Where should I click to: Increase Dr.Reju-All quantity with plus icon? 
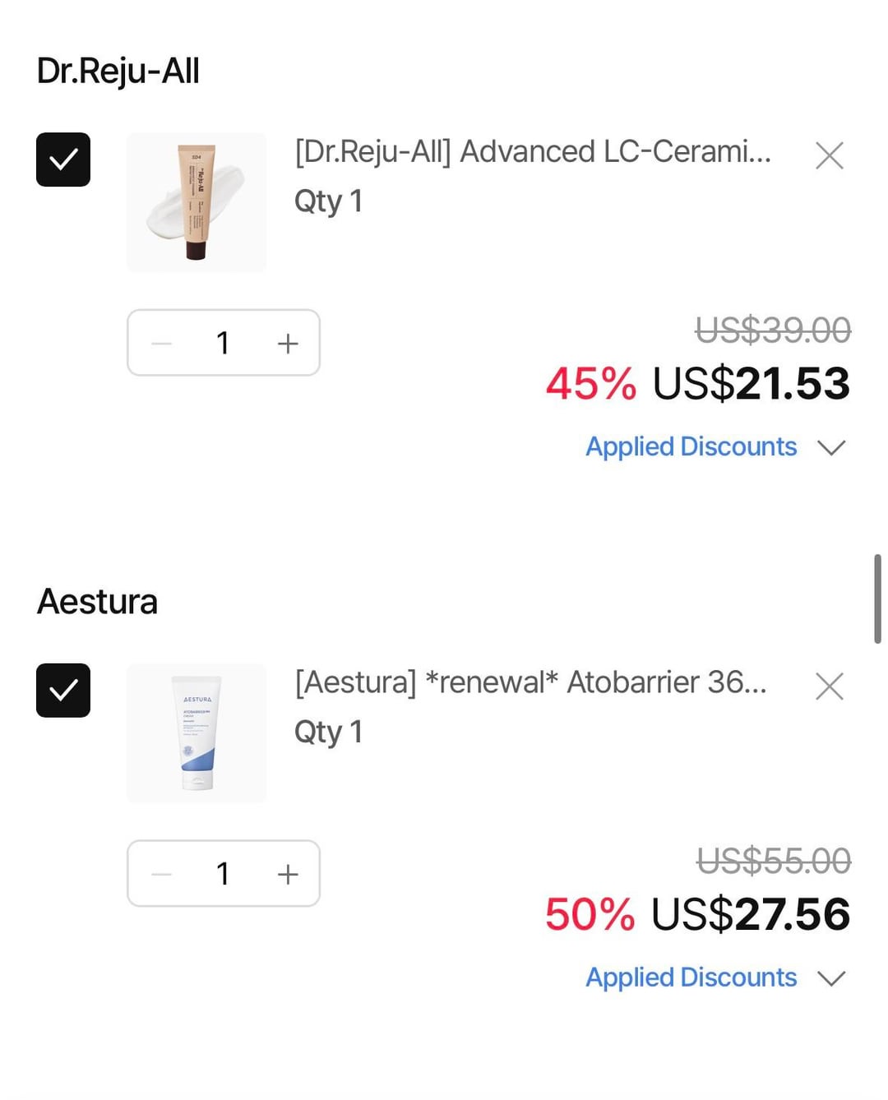[287, 344]
